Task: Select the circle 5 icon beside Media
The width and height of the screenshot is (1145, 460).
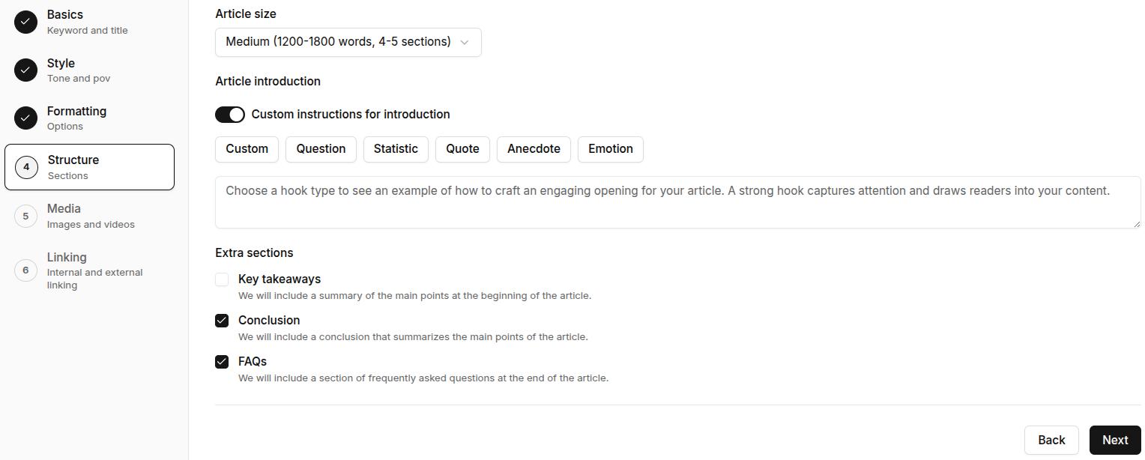Action: (x=25, y=215)
